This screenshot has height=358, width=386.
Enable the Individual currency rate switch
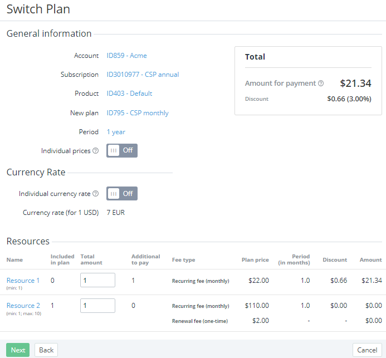(x=121, y=193)
